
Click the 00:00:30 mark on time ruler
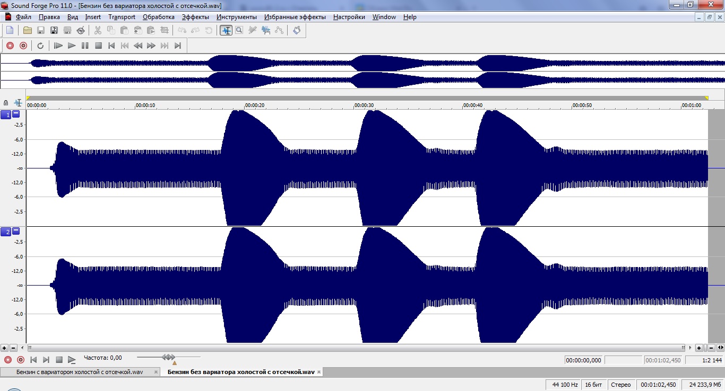[364, 105]
